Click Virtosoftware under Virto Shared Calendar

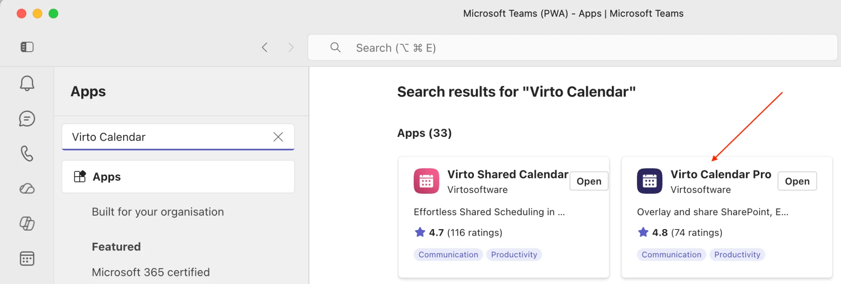(478, 190)
